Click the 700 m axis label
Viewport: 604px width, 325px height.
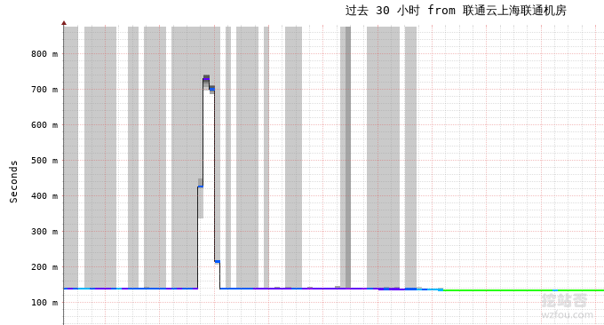tap(44, 90)
